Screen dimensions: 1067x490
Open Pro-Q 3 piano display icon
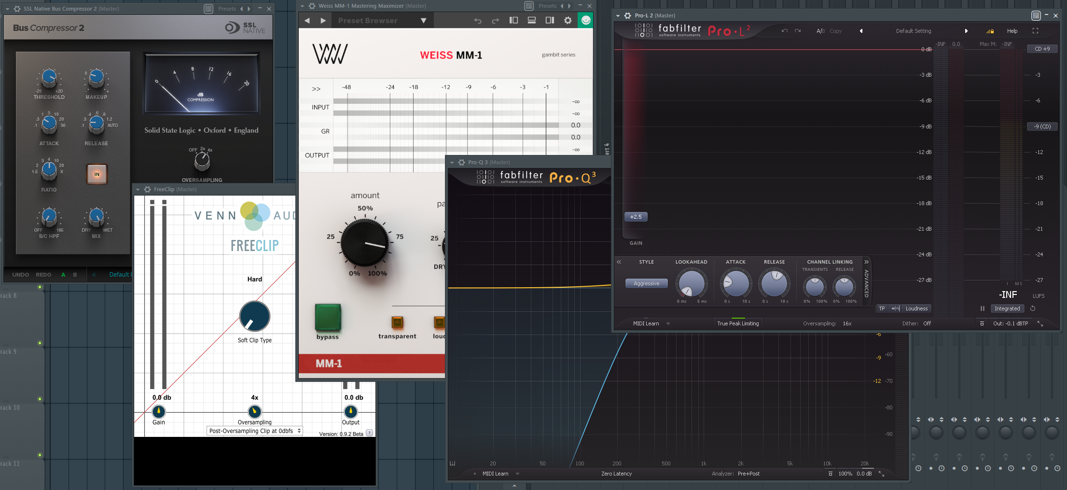tap(453, 463)
